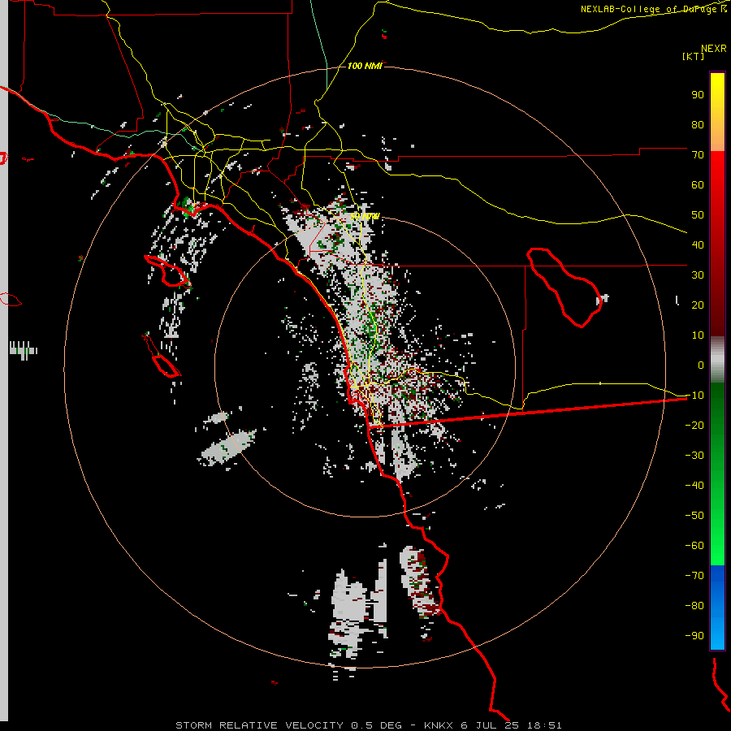Click the [KT] units label
Screen dimensions: 731x731
coord(694,56)
